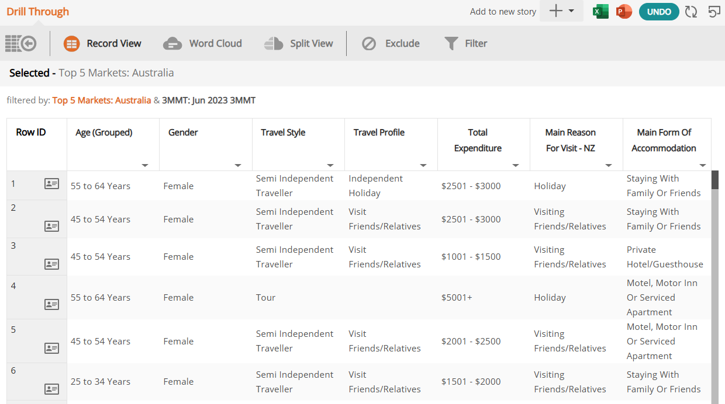
Task: Open record card icon for row 5
Action: point(52,348)
